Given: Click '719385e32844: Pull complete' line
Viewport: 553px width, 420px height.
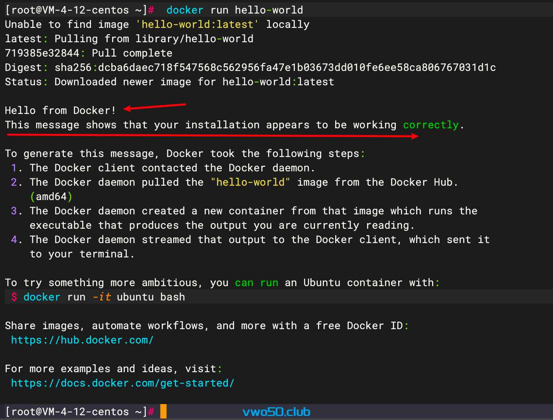Looking at the screenshot, I should point(89,53).
